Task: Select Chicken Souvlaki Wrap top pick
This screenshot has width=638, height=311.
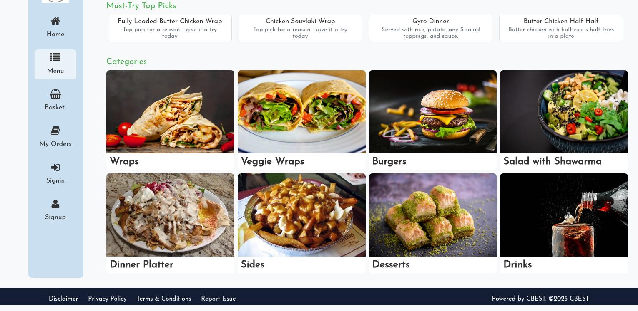Action: (300, 28)
